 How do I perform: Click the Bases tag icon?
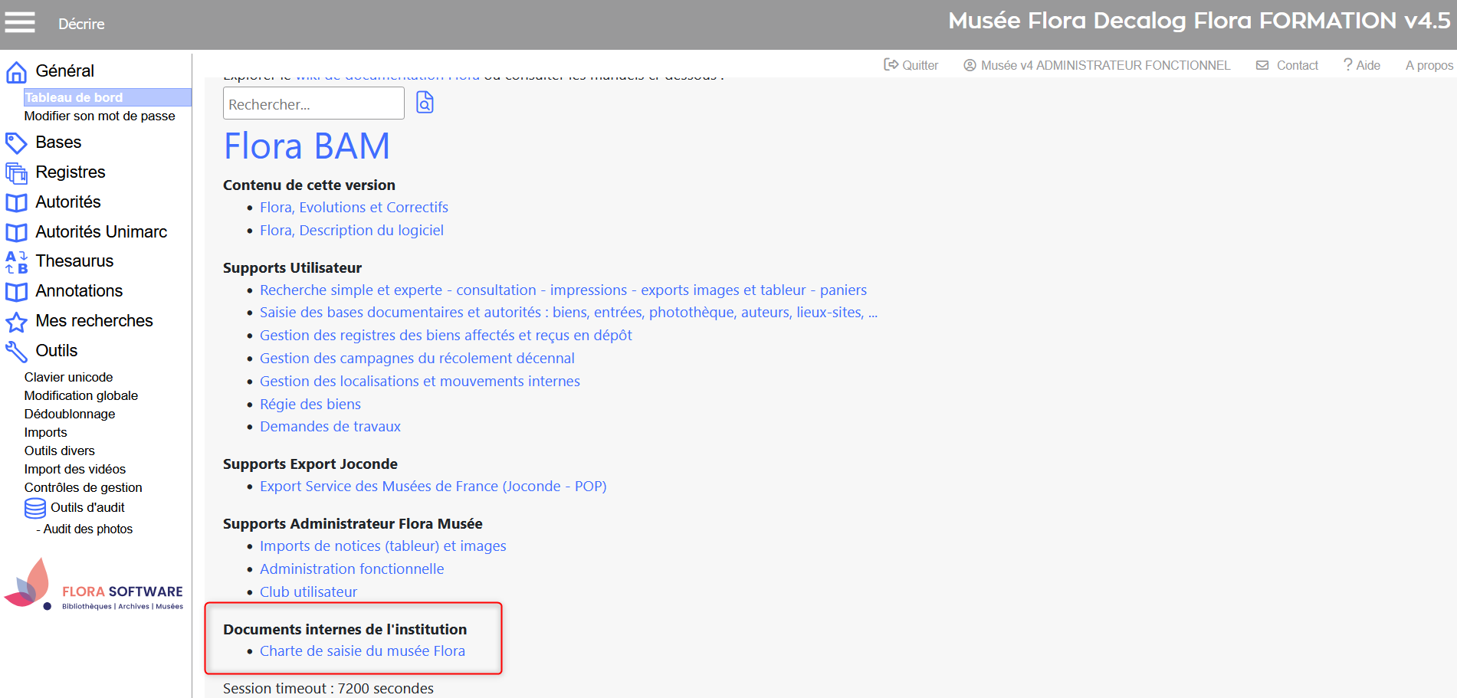pos(16,143)
